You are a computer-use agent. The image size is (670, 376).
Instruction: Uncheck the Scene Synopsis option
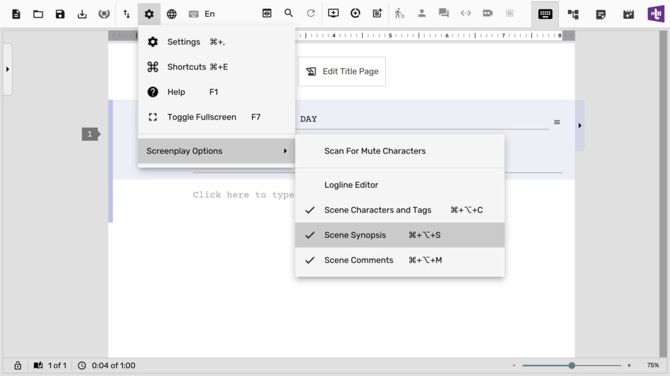pyautogui.click(x=356, y=235)
